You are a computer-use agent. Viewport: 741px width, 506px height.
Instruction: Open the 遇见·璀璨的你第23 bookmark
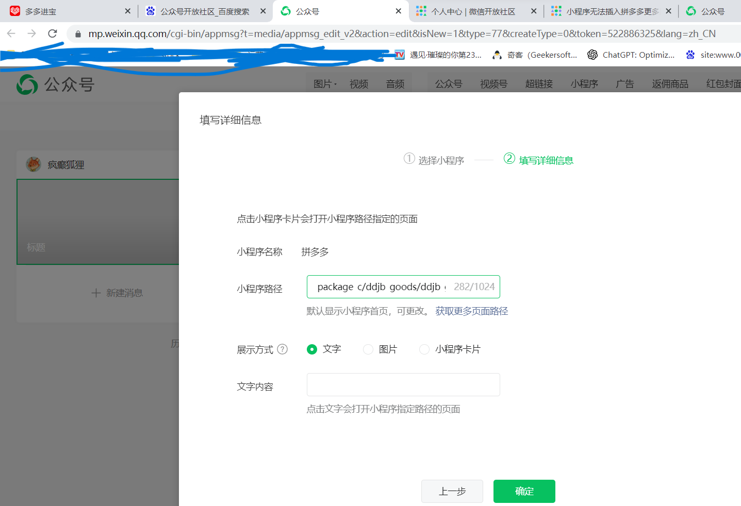[438, 55]
